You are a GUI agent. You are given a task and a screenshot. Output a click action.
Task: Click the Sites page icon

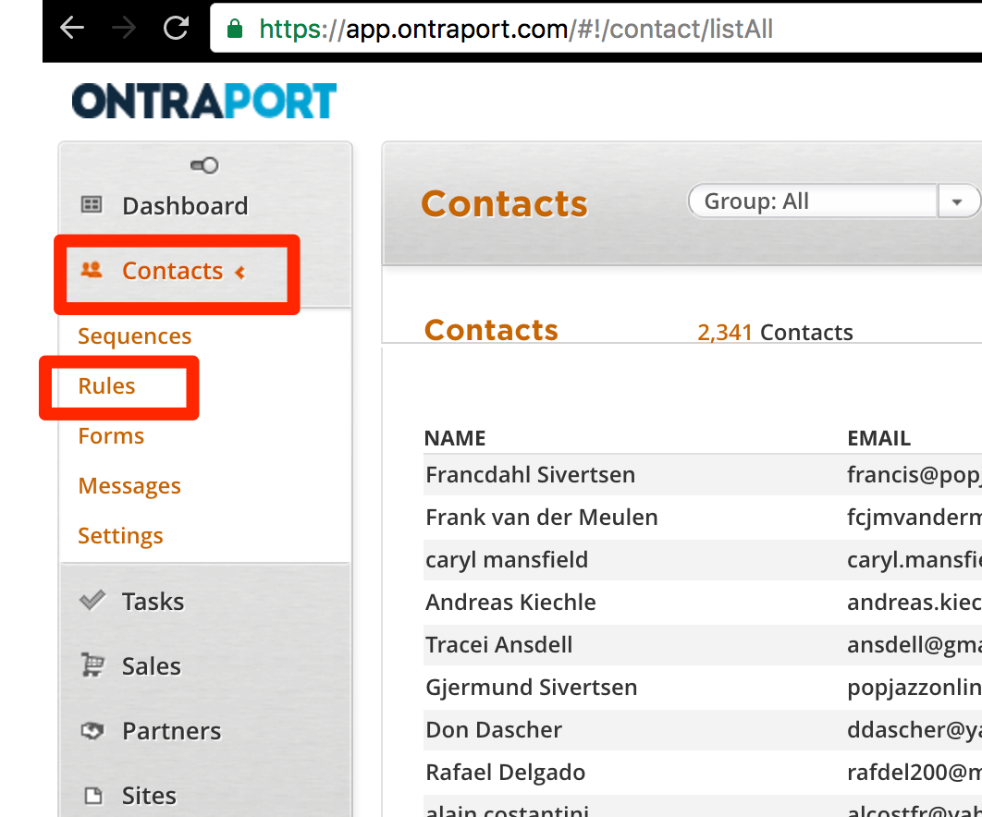click(x=93, y=796)
